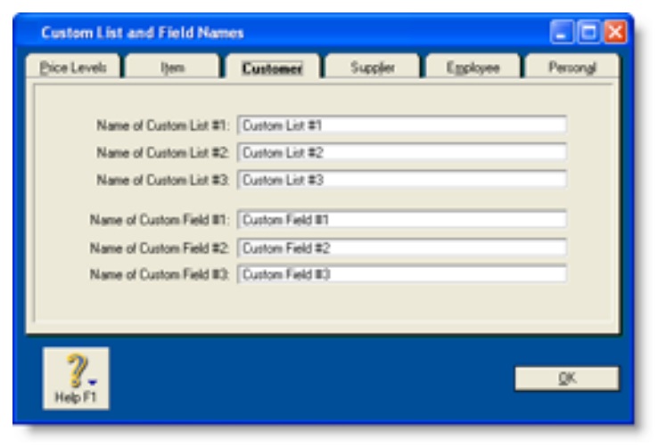
Task: Click the Custom List #1 name field
Action: [402, 126]
